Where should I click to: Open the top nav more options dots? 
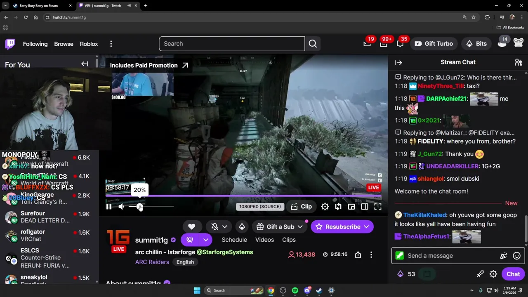(111, 44)
